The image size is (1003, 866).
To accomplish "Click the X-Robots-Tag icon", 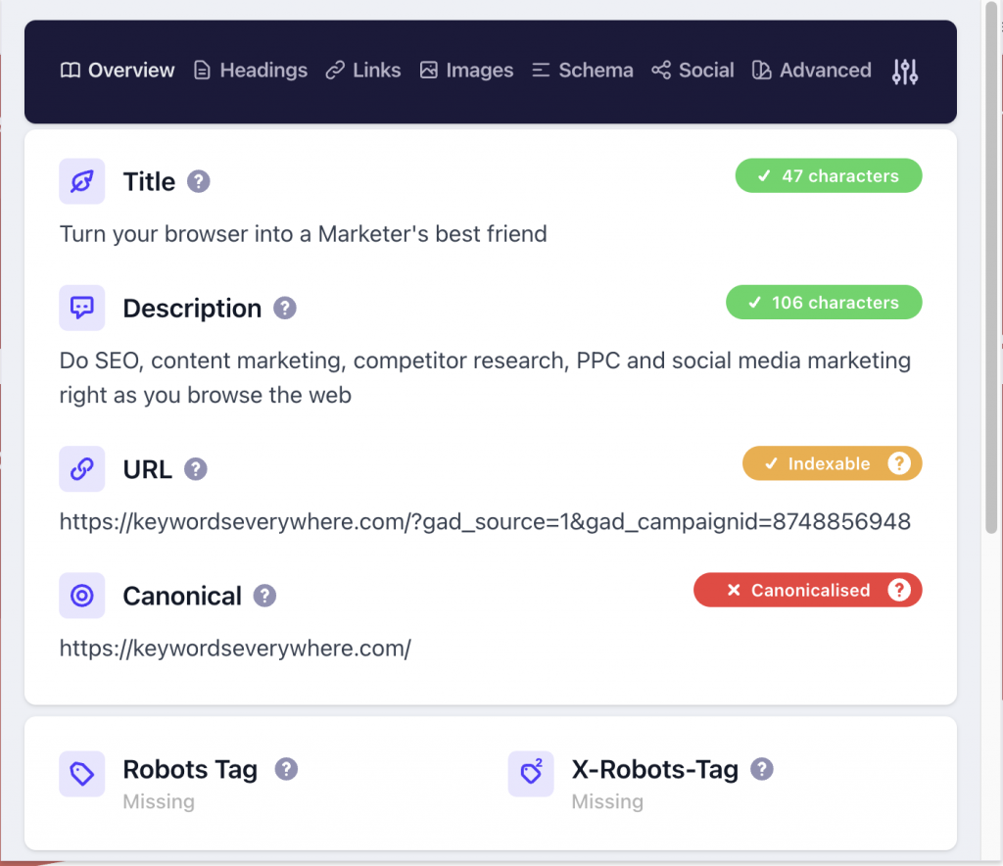I will click(x=531, y=774).
